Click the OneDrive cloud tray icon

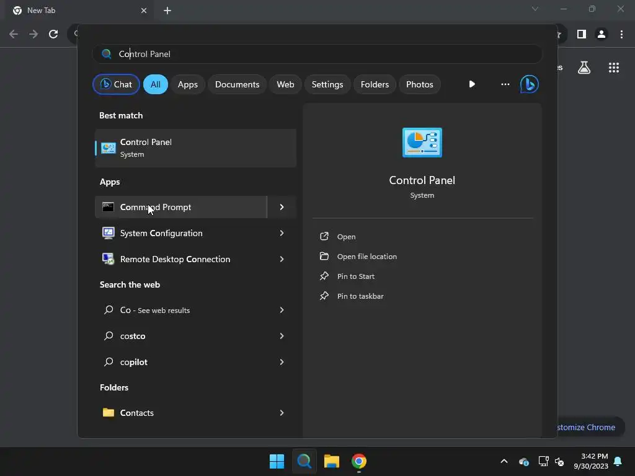coord(523,461)
